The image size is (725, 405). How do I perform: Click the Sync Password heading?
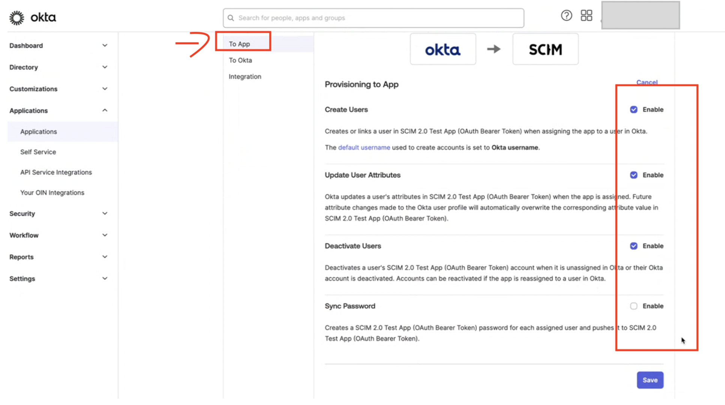tap(350, 306)
